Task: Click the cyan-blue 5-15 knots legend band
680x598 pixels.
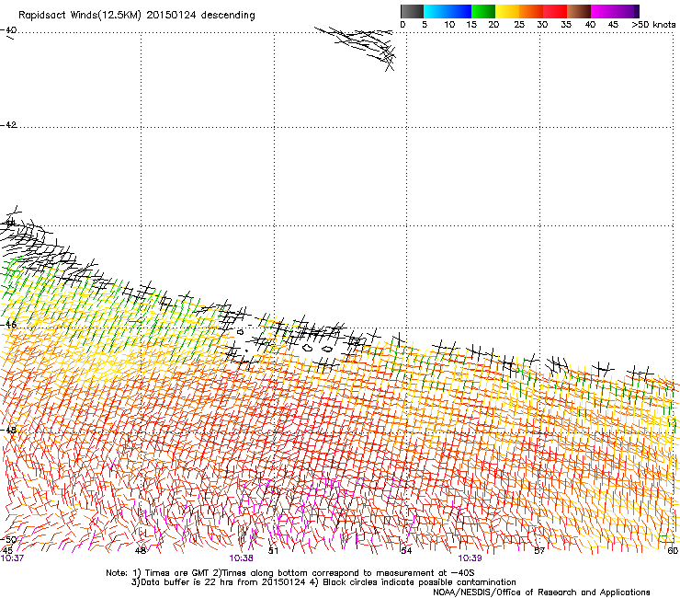Action: [x=448, y=11]
